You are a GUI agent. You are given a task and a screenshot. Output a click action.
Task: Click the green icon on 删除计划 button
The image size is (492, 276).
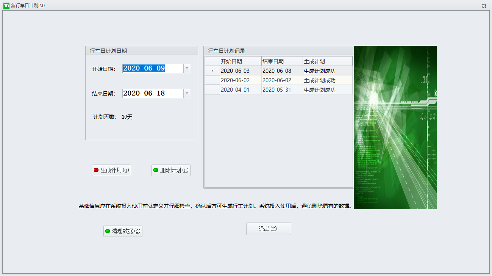click(156, 170)
